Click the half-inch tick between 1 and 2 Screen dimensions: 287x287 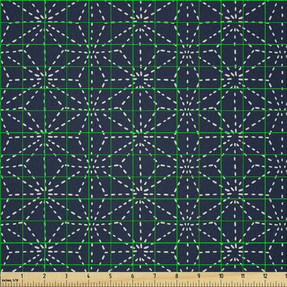coord(33,284)
